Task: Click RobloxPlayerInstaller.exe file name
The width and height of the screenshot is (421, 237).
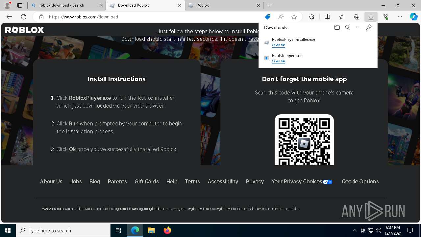Action: pyautogui.click(x=293, y=39)
